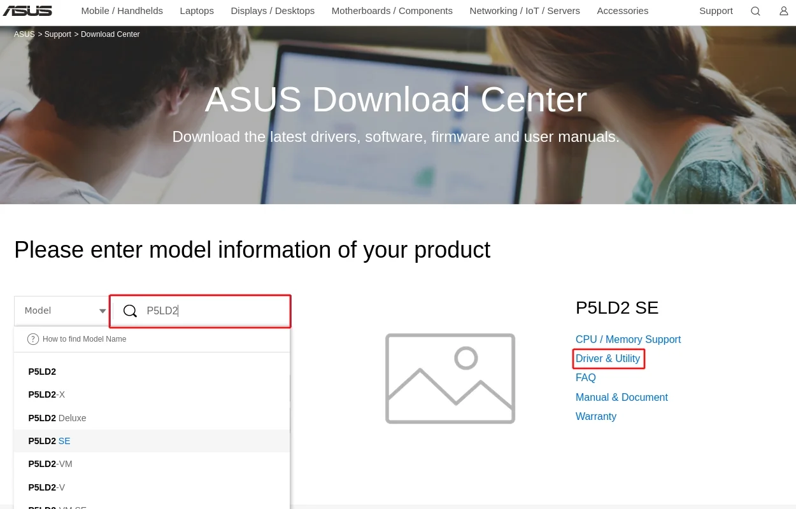Open the Laptops menu
This screenshot has width=796, height=509.
tap(197, 11)
